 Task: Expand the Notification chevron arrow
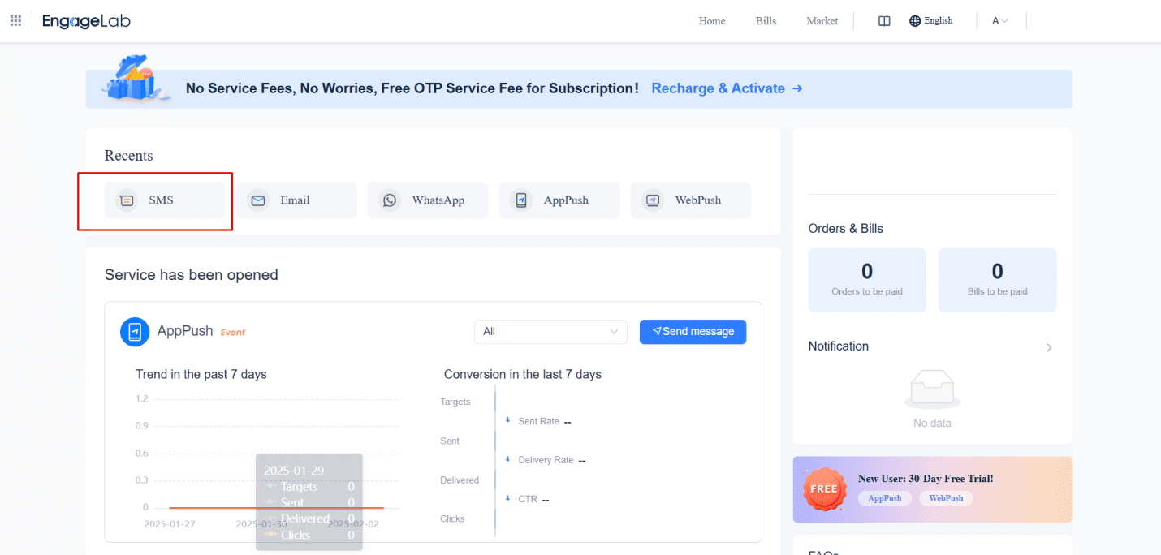click(1049, 347)
